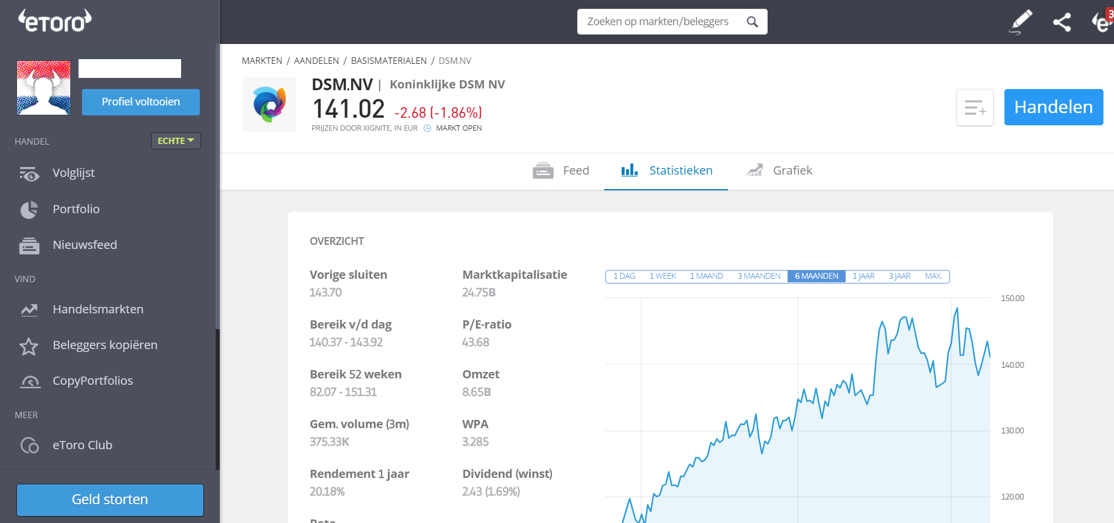Click the eToro logo
The image size is (1114, 523).
(x=54, y=20)
